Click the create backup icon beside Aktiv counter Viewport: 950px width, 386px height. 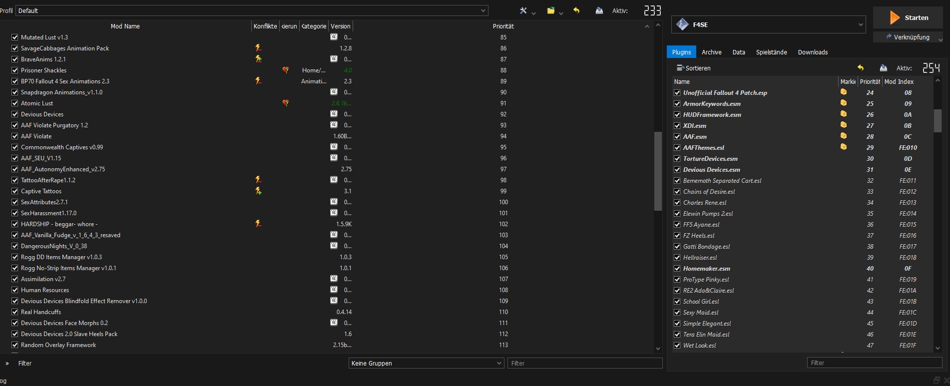599,10
